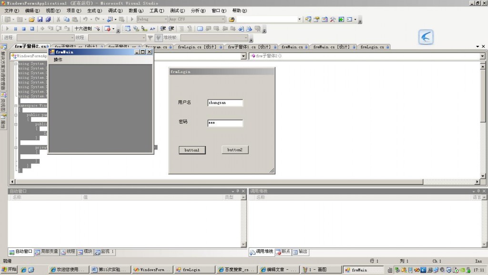Screen dimensions: 488x275
Task: Click the 开始 Start button on taskbar
Action: [x=9, y=270]
